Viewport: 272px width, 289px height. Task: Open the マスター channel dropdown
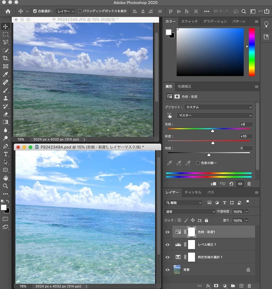[x=215, y=115]
